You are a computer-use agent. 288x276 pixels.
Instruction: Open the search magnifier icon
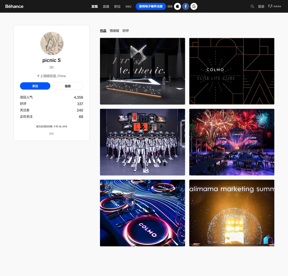(252, 6)
